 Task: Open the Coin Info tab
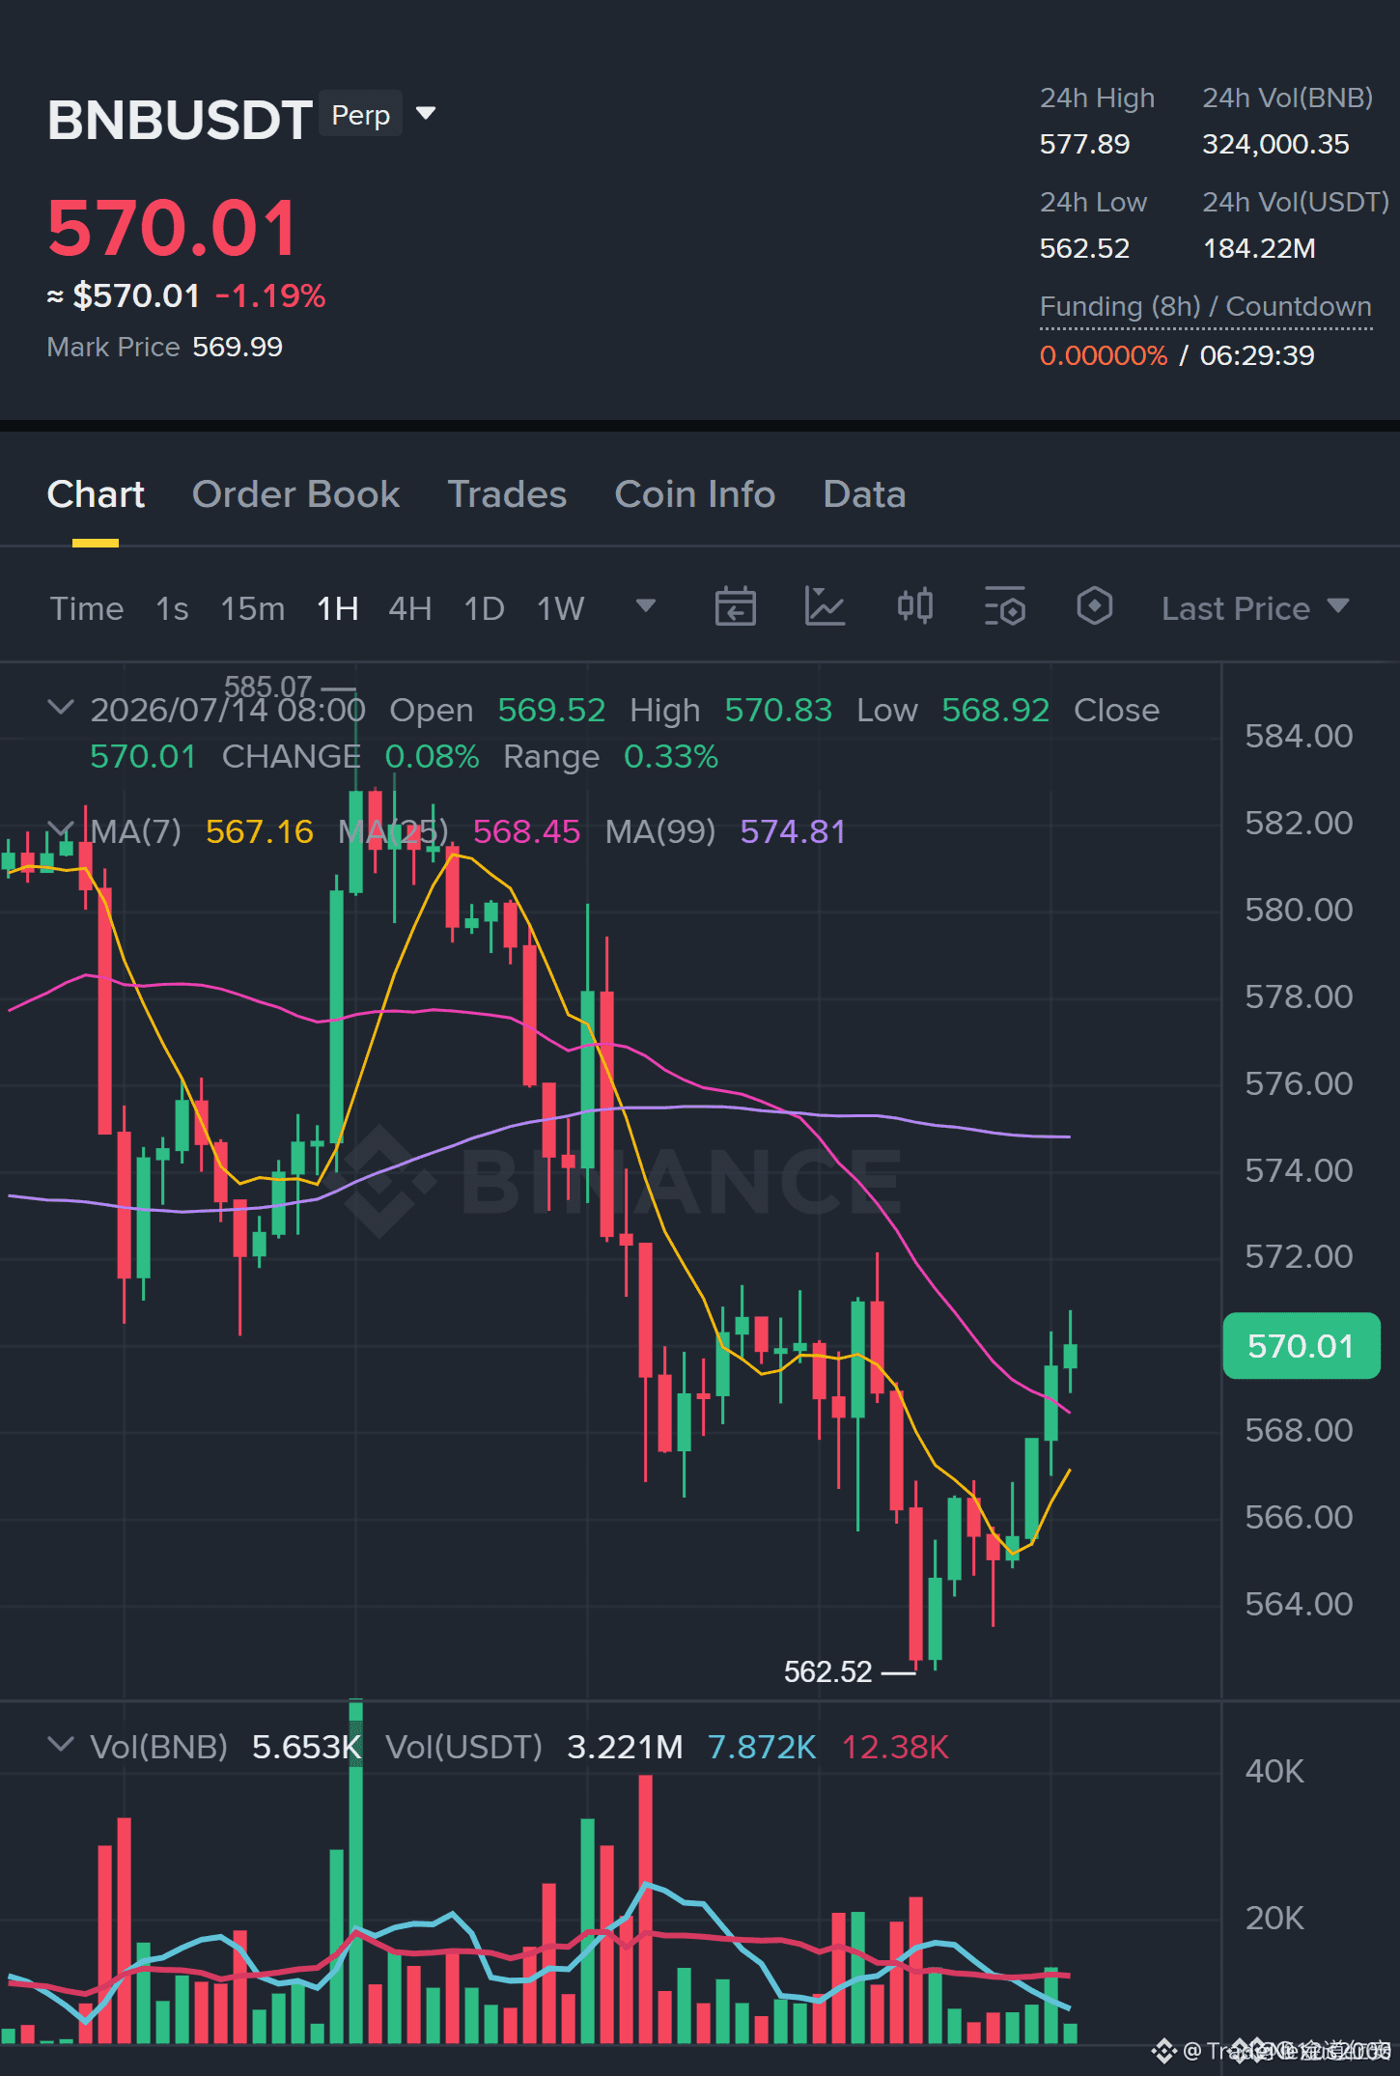(x=694, y=494)
